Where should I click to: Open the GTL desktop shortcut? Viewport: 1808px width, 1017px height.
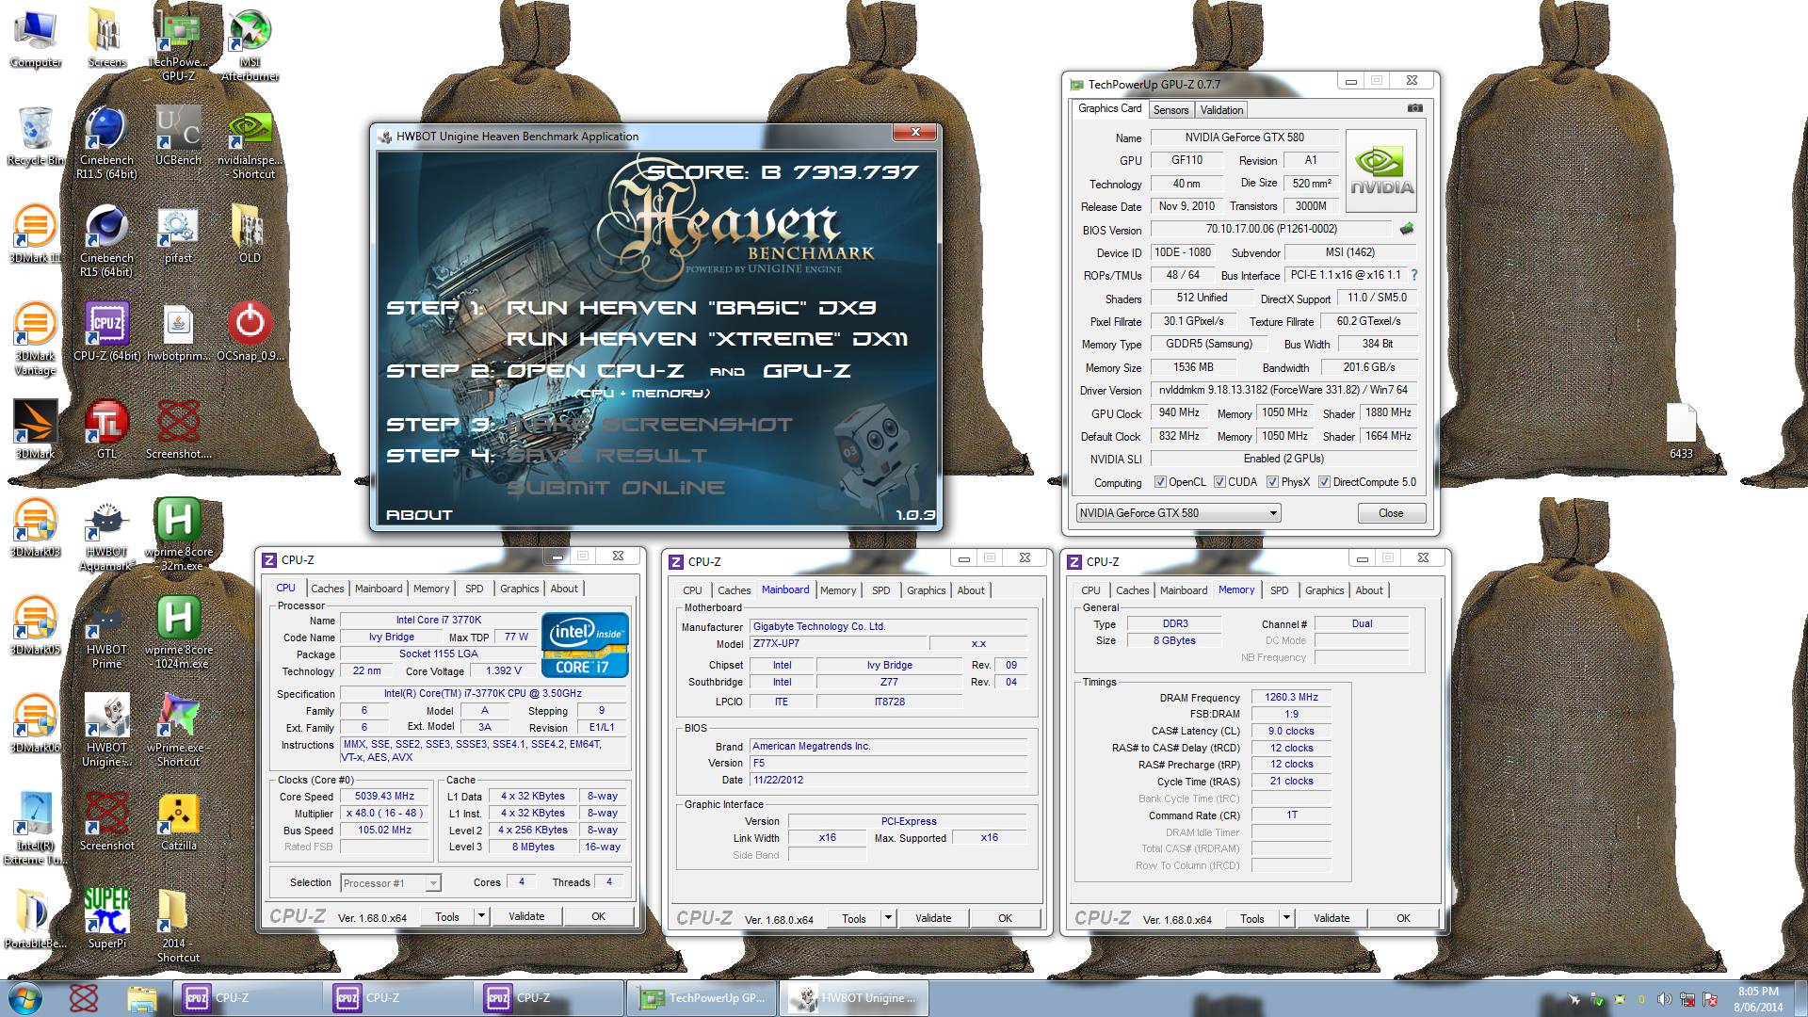click(x=106, y=430)
